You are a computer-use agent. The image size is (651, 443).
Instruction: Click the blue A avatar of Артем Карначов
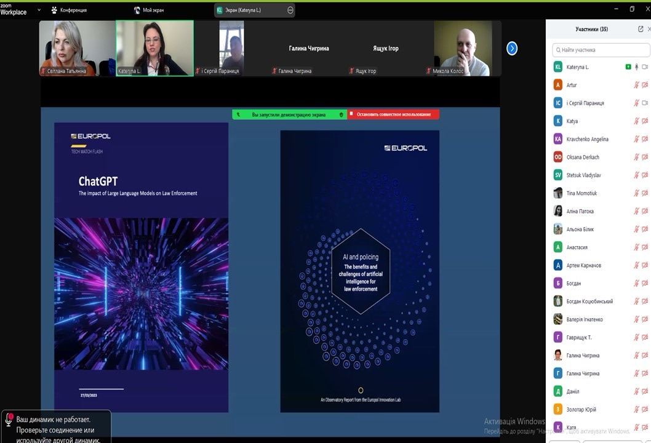click(558, 265)
